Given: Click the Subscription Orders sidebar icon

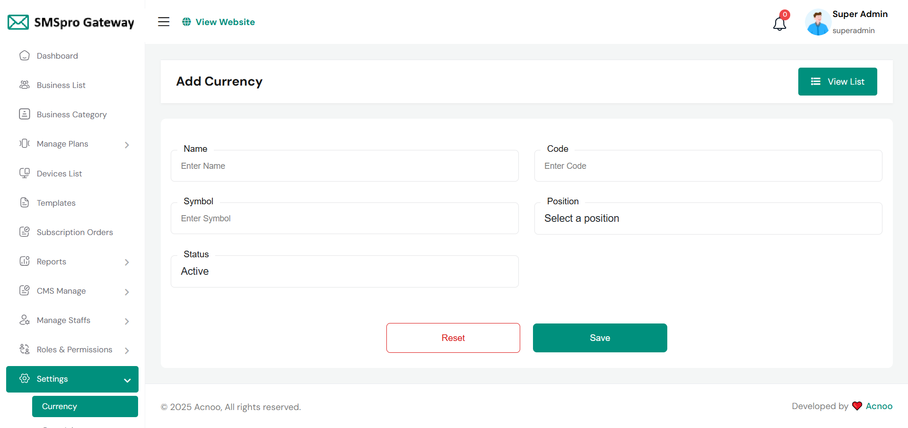Looking at the screenshot, I should click(x=25, y=232).
